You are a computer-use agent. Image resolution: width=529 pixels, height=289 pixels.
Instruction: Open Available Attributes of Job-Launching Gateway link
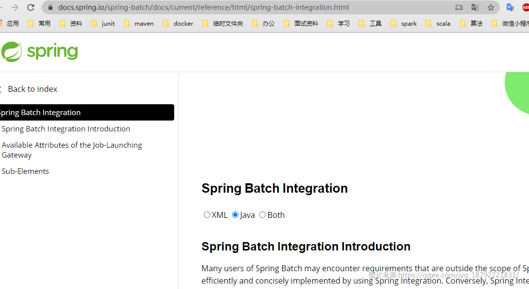click(x=72, y=150)
